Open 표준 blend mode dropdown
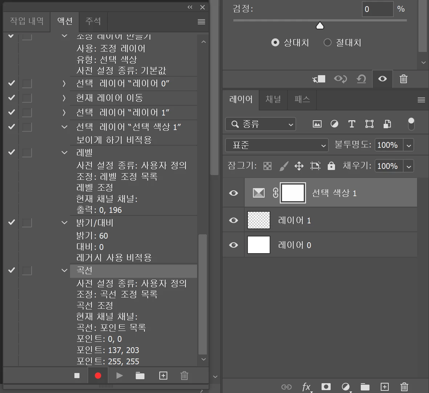429x393 pixels. pyautogui.click(x=277, y=145)
